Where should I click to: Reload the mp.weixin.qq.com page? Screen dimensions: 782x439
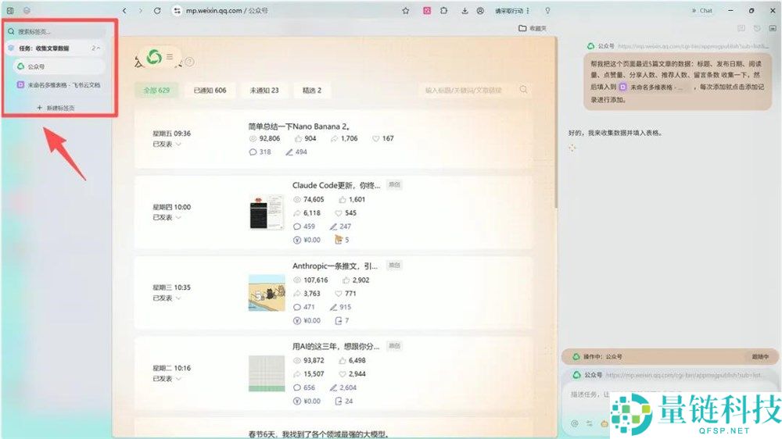click(157, 10)
